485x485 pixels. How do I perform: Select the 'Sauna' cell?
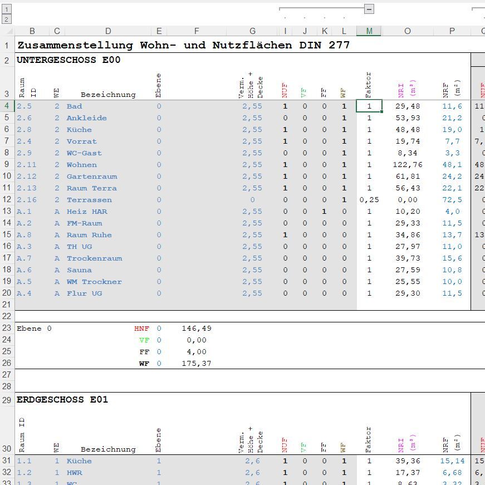coord(79,270)
